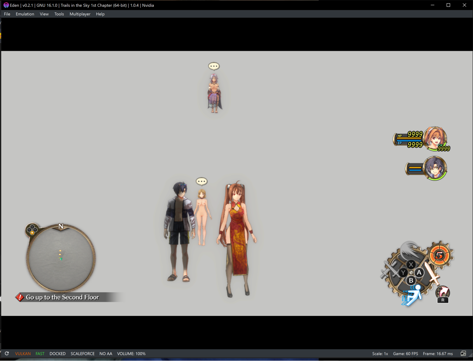The height and width of the screenshot is (361, 473).
Task: Click the VOLUME: 100% status button
Action: coord(131,354)
